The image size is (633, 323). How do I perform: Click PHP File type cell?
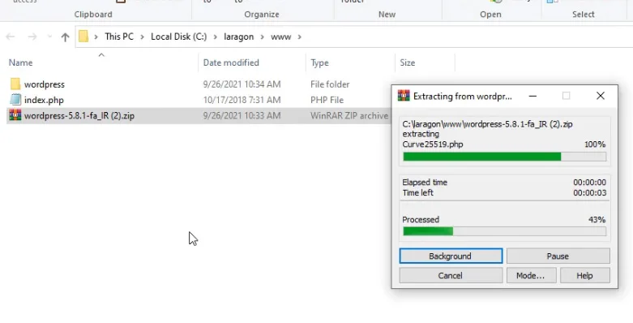(x=327, y=100)
